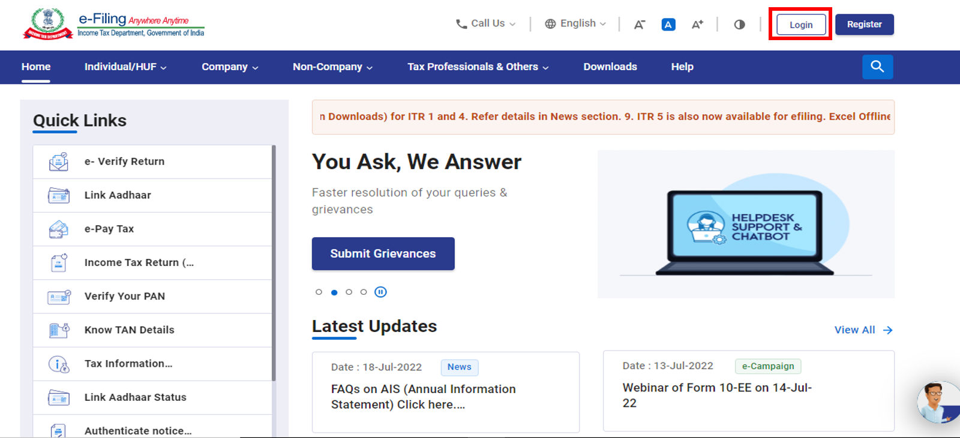Decrease font size with A- icon
This screenshot has height=438, width=960.
coord(640,25)
